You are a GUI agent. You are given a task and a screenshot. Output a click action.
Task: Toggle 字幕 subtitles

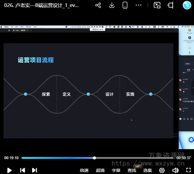pos(116,170)
